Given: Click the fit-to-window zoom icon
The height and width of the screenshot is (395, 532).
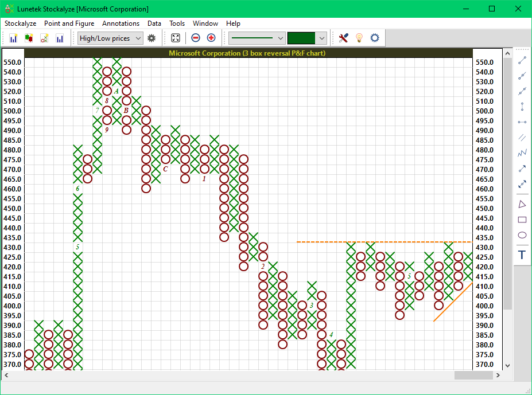Looking at the screenshot, I should [176, 38].
